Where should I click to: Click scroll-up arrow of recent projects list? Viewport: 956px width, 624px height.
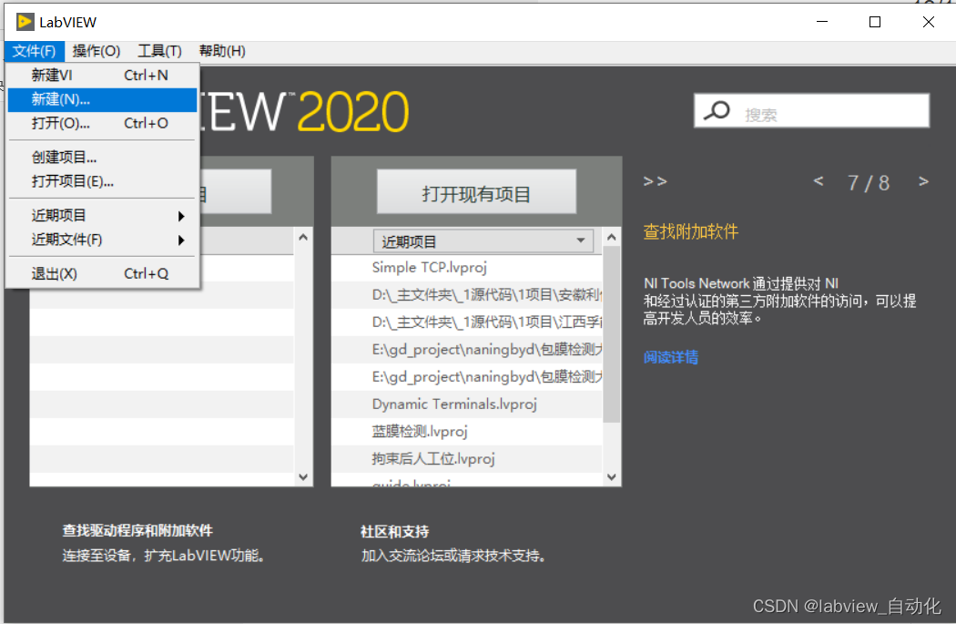[x=612, y=237]
